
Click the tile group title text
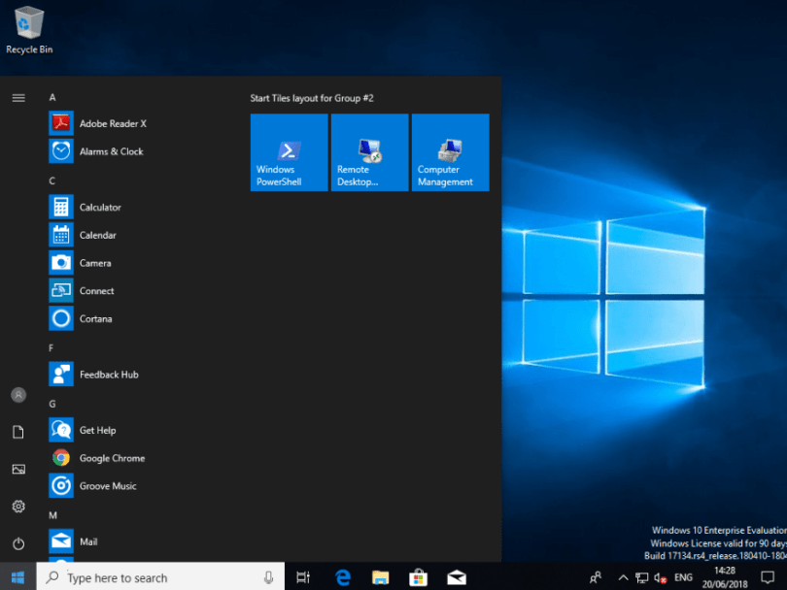[312, 98]
